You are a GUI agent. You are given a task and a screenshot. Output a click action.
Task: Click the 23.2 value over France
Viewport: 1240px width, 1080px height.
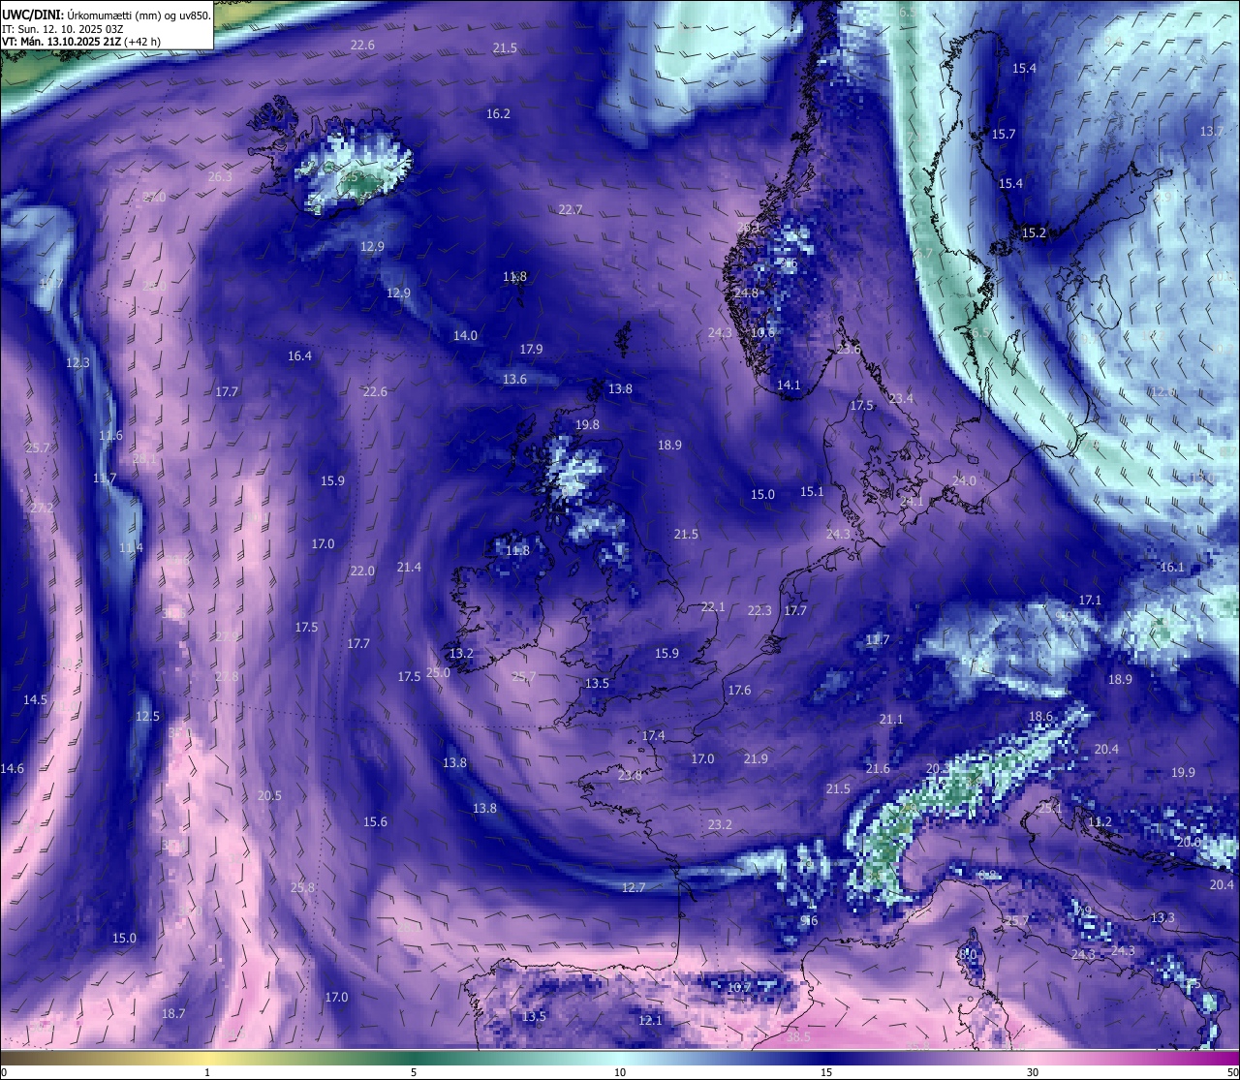(x=720, y=824)
